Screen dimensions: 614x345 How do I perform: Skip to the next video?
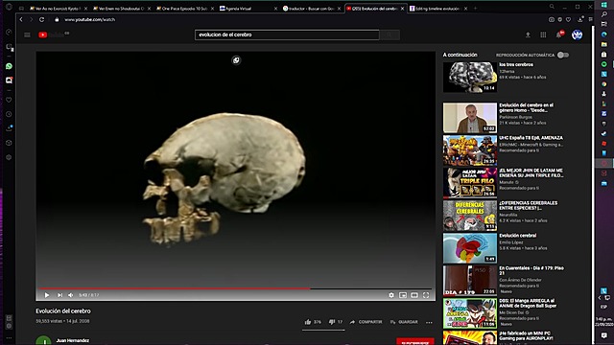pyautogui.click(x=59, y=295)
